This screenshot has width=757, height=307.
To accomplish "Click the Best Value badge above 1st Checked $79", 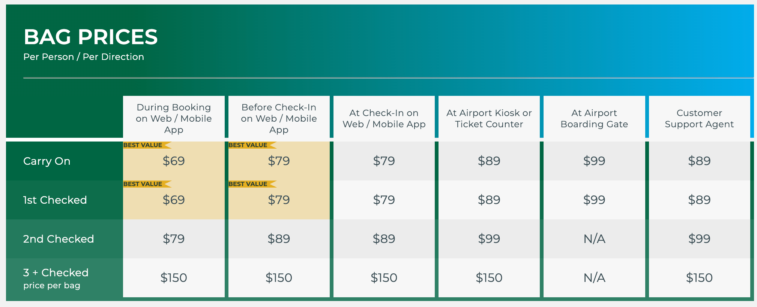I will pos(252,184).
